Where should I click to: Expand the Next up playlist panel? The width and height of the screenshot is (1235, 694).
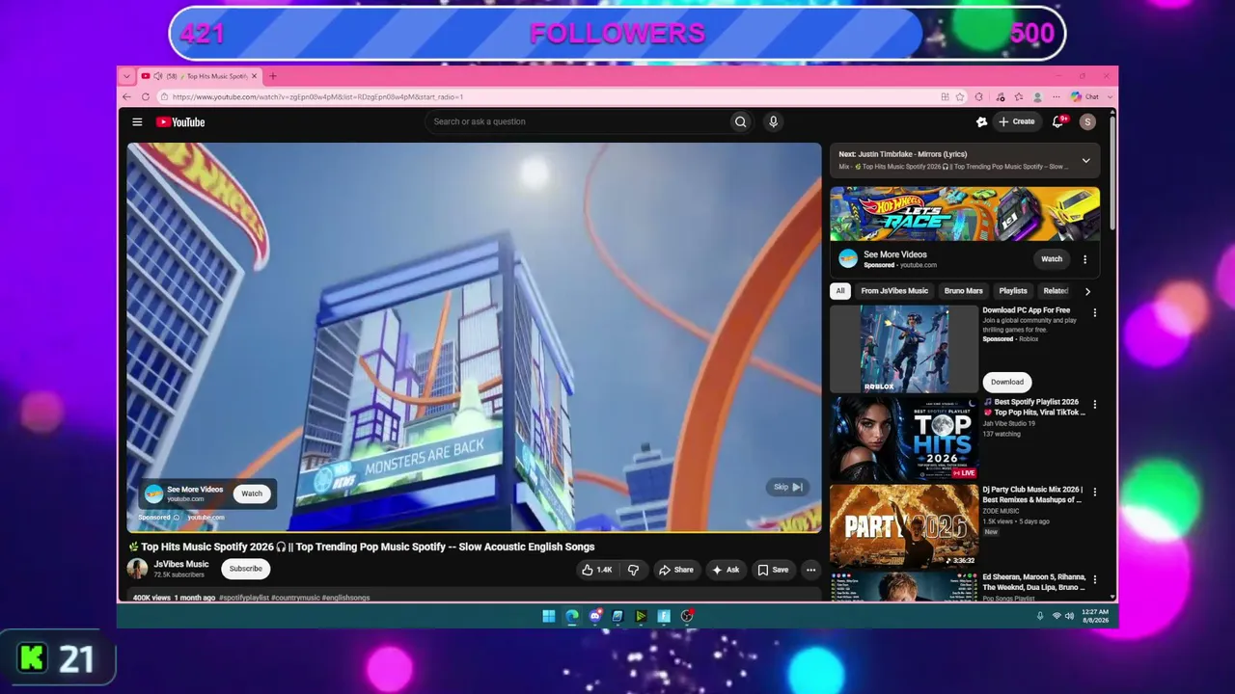(x=1085, y=161)
